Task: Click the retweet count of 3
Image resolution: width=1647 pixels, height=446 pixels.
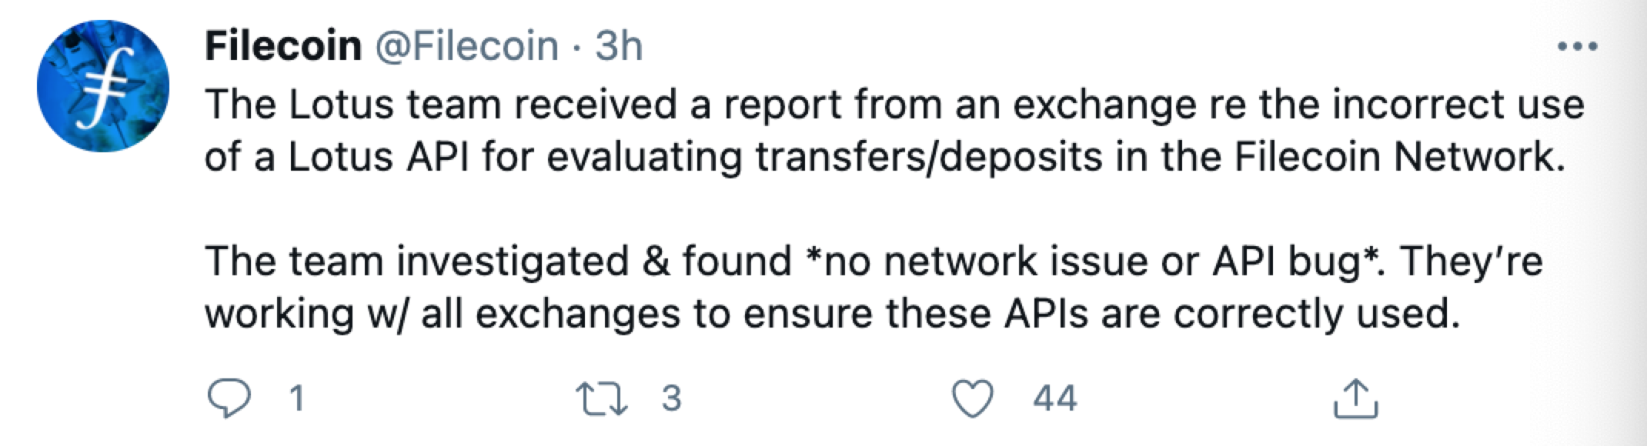Action: point(672,398)
